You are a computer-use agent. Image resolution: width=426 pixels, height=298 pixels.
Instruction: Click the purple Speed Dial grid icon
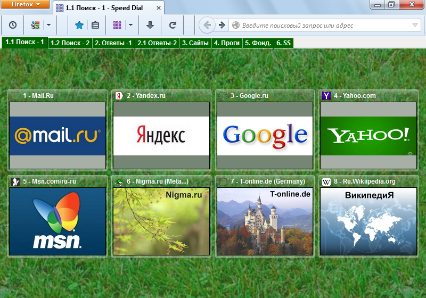pyautogui.click(x=117, y=25)
